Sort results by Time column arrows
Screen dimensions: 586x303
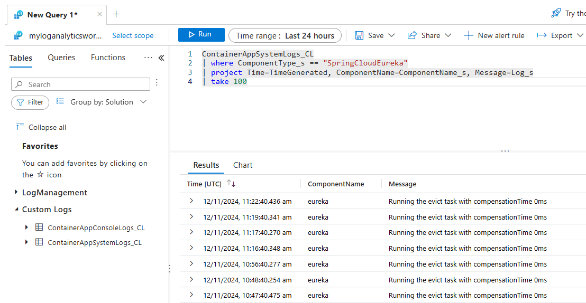pos(231,183)
